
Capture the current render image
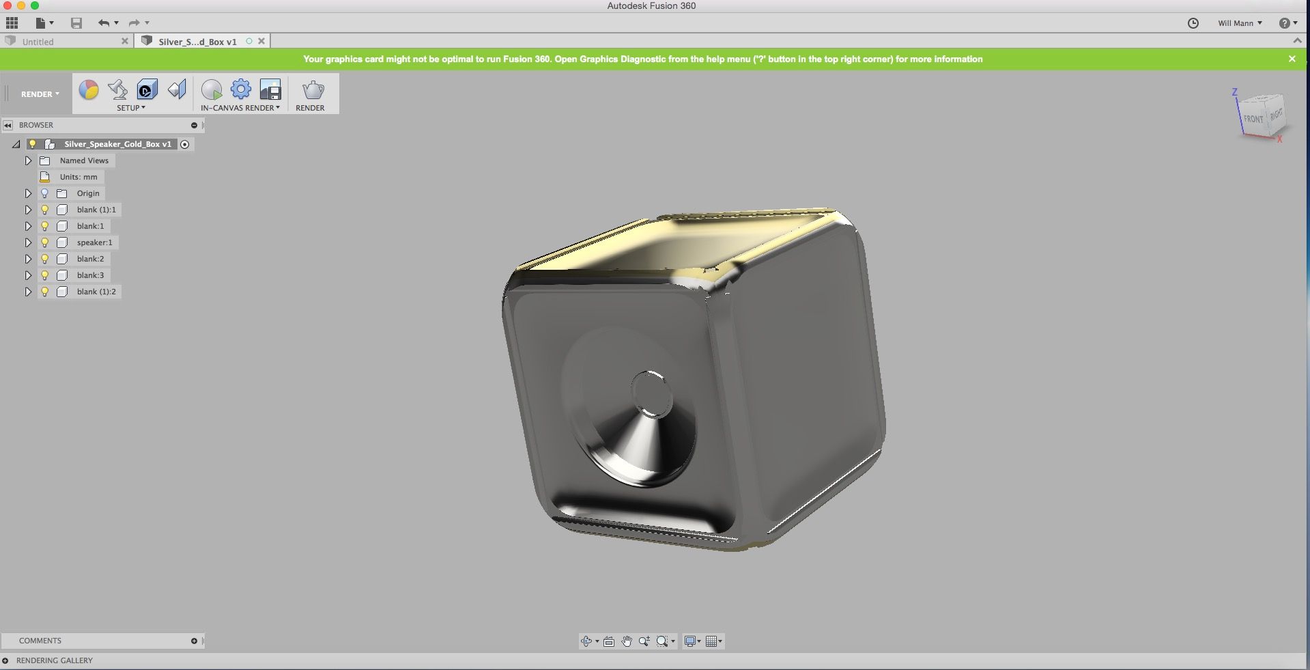[270, 89]
